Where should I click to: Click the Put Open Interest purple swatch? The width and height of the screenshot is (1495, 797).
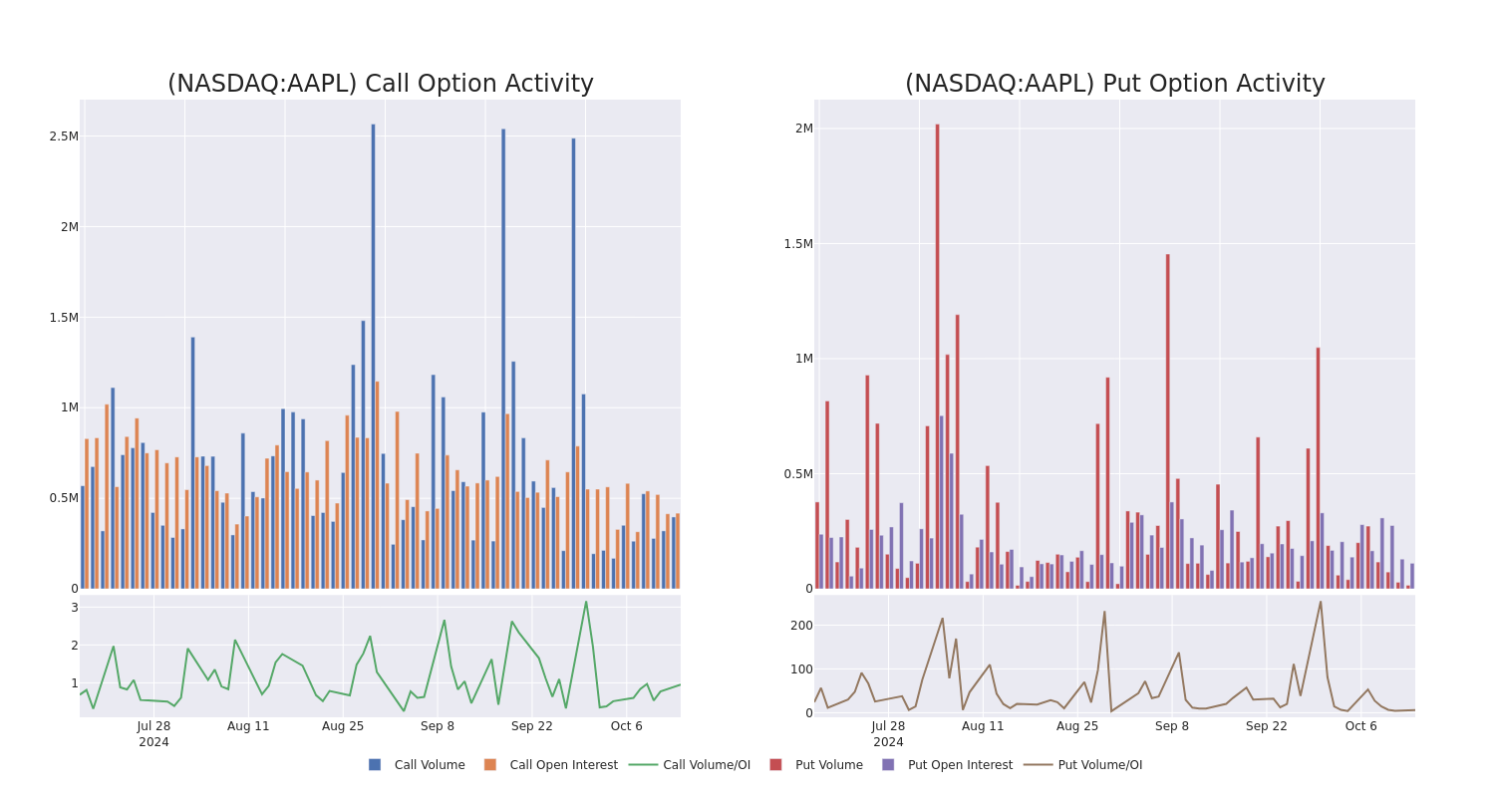(x=888, y=765)
